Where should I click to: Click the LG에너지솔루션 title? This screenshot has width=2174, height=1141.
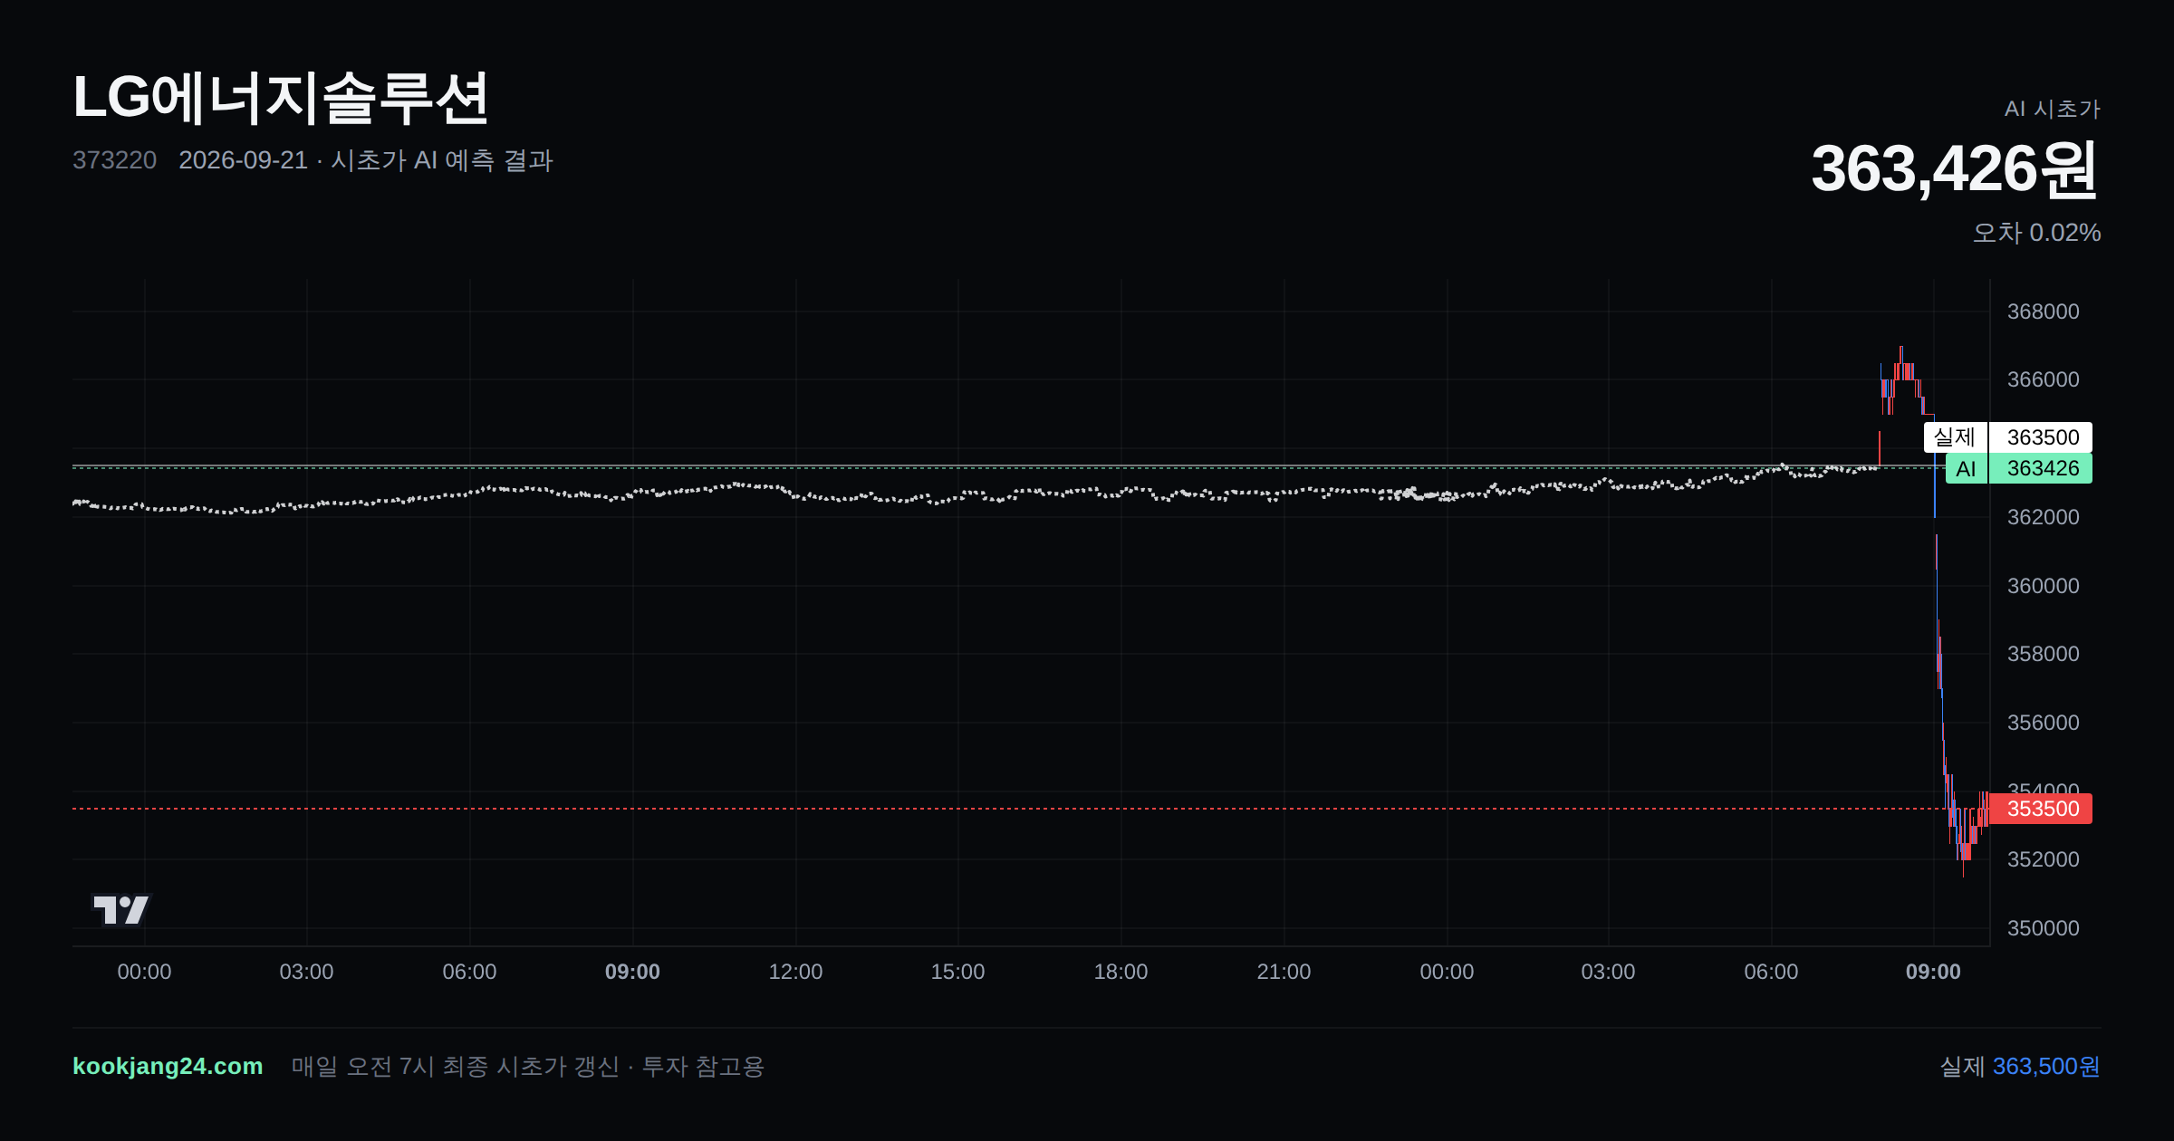coord(281,98)
